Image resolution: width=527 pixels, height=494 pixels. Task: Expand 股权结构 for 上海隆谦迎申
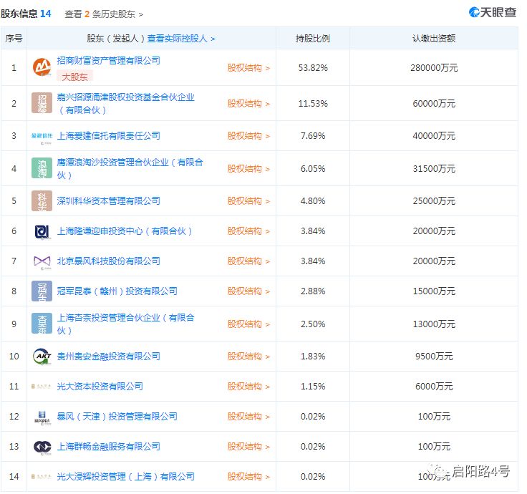click(248, 231)
